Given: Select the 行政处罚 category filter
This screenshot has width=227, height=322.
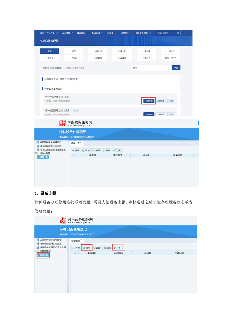Looking at the screenshot, I should 98,51.
